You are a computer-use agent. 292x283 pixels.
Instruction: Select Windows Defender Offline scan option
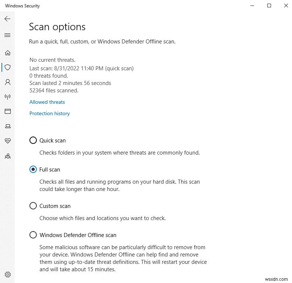click(33, 235)
